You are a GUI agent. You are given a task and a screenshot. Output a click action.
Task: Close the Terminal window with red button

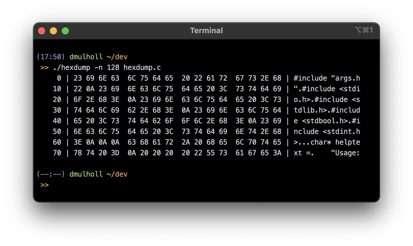pyautogui.click(x=42, y=31)
